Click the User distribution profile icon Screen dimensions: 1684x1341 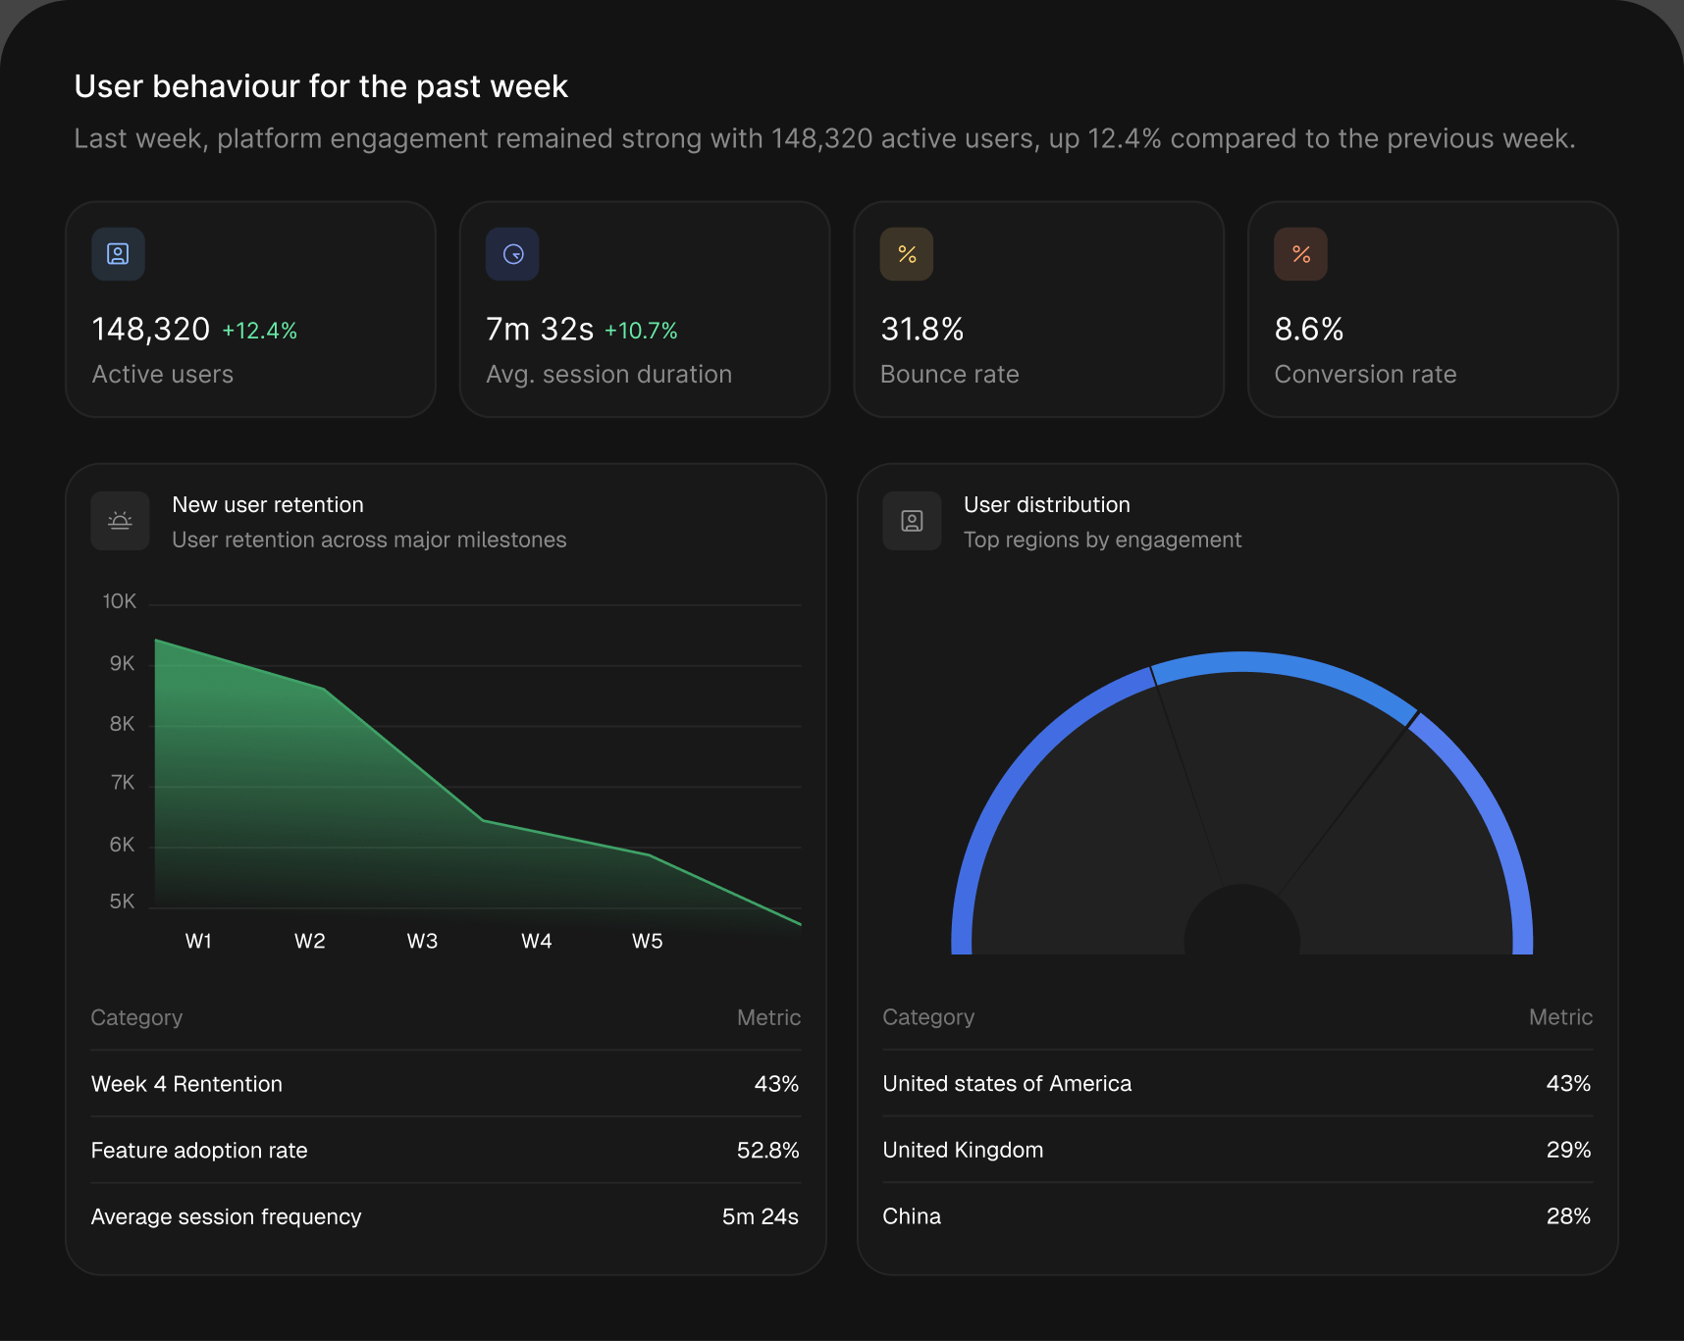(912, 521)
